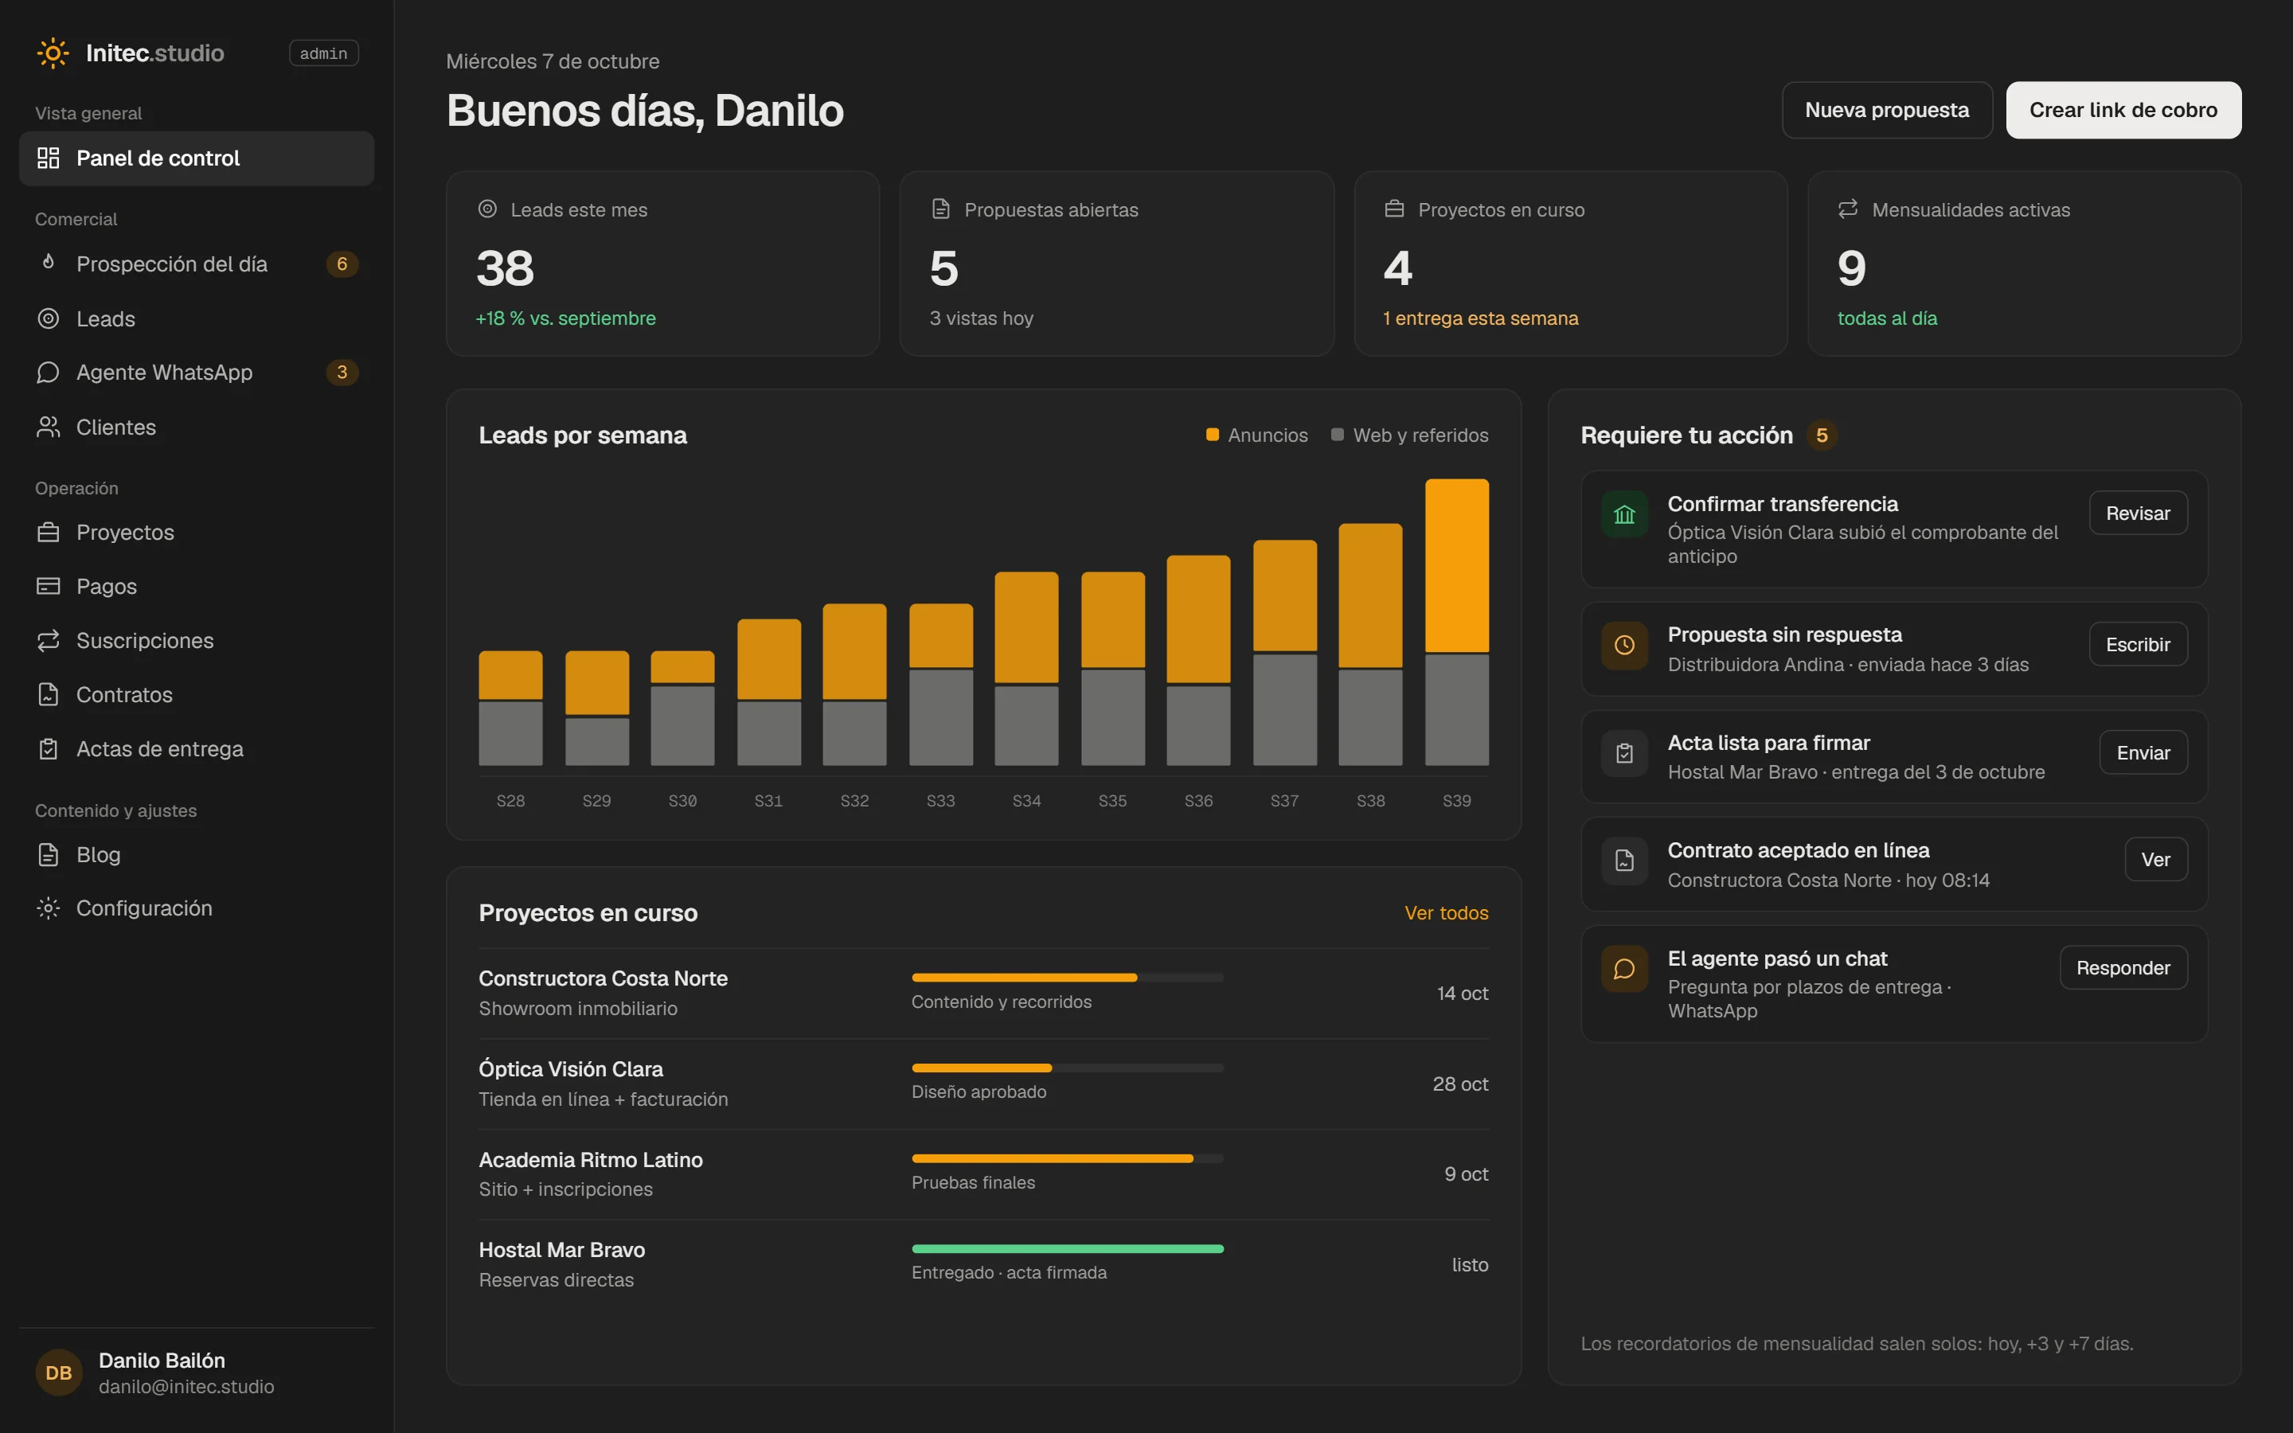2293x1433 pixels.
Task: Click the repeat icon in Mensualidades activas card
Action: [1848, 209]
